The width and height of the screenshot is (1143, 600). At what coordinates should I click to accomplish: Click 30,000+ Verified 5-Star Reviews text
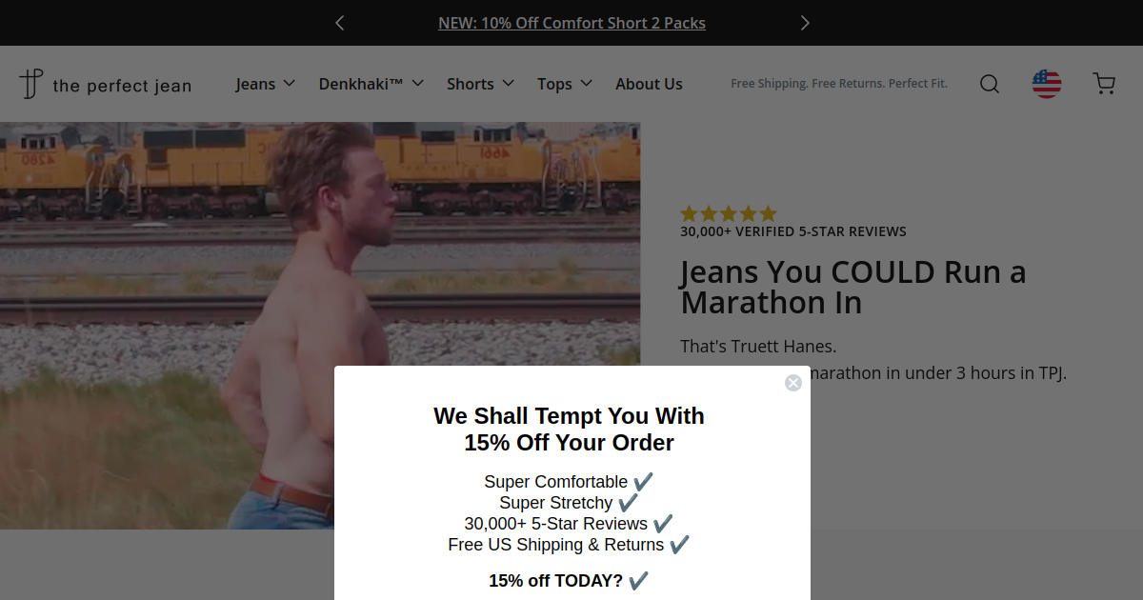(x=793, y=231)
